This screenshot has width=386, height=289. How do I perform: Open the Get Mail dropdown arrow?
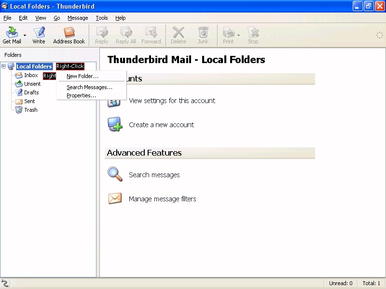click(25, 35)
